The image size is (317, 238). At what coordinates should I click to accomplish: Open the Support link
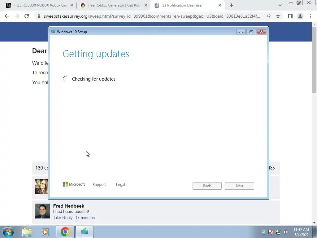99,185
